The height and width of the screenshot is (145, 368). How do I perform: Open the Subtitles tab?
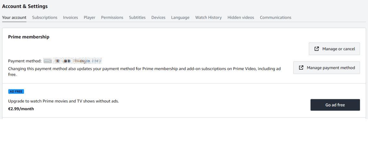137,18
